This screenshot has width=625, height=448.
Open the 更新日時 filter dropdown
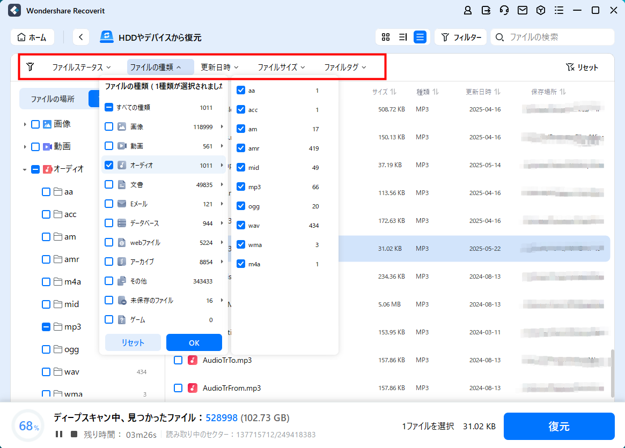pos(219,67)
